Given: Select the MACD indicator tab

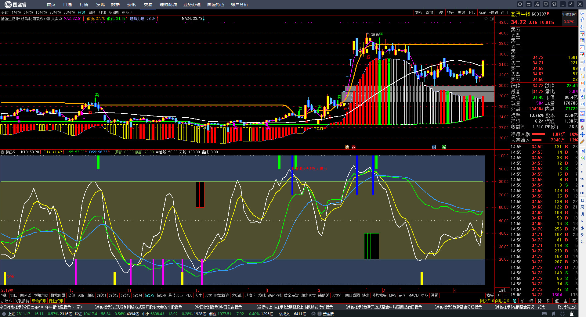Looking at the screenshot, I should (x=413, y=295).
